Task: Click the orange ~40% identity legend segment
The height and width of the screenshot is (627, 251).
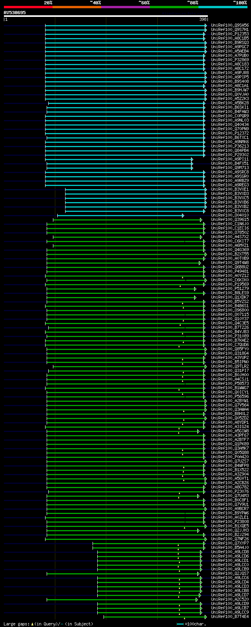Action: 76,7
